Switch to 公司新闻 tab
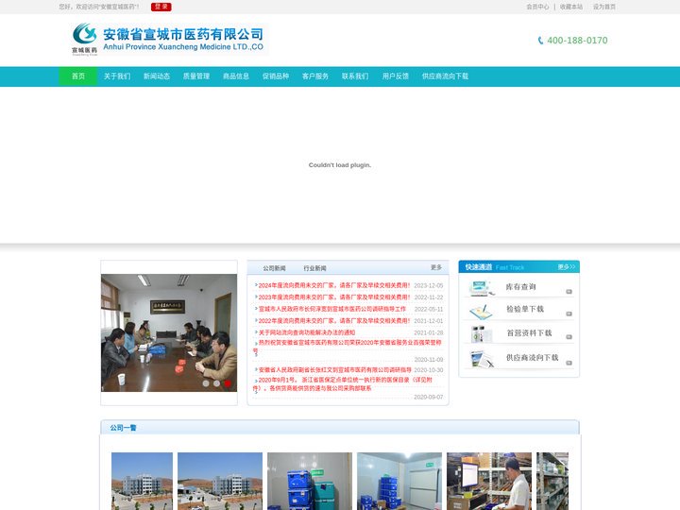The width and height of the screenshot is (680, 510). (x=274, y=268)
